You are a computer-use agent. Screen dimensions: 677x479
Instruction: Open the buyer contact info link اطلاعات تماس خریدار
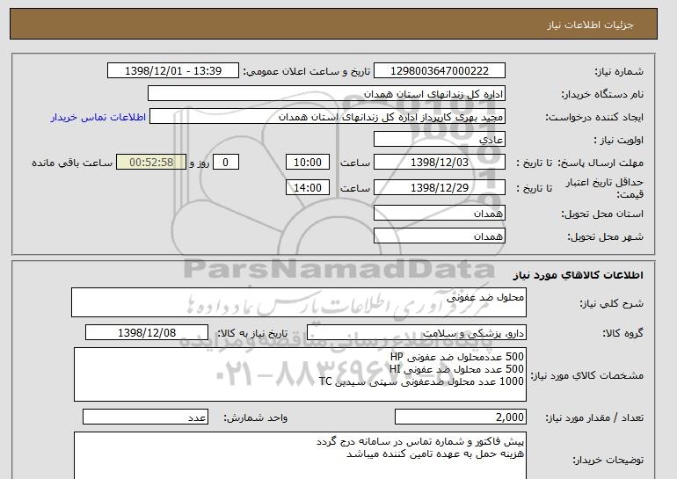tap(98, 118)
